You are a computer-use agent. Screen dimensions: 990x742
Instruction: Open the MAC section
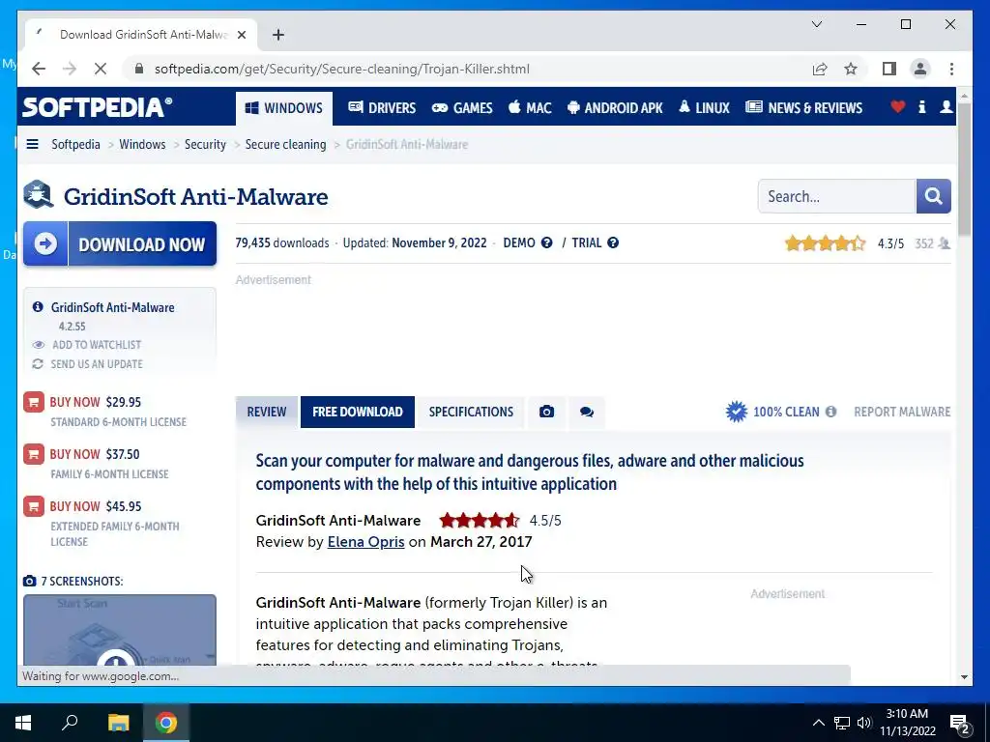tap(530, 108)
